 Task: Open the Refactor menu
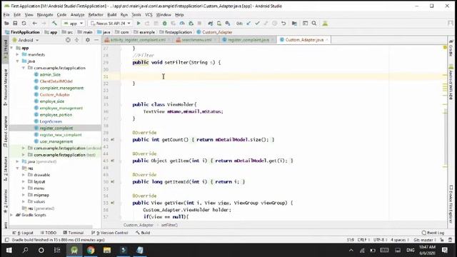coord(96,14)
